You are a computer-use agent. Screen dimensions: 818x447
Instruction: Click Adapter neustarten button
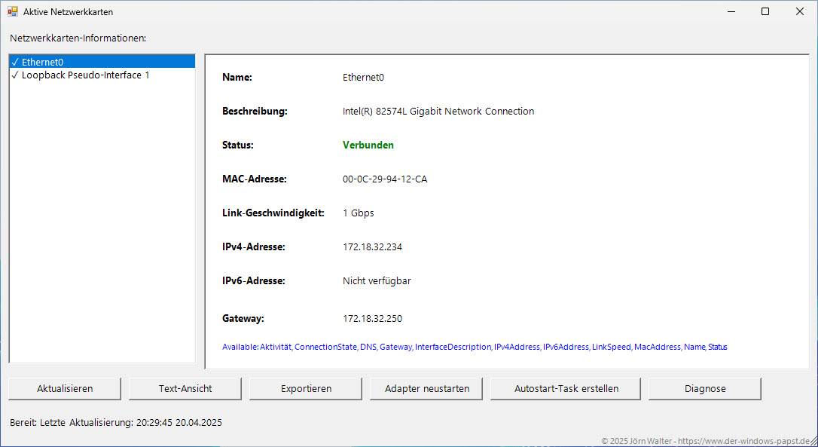click(x=426, y=389)
